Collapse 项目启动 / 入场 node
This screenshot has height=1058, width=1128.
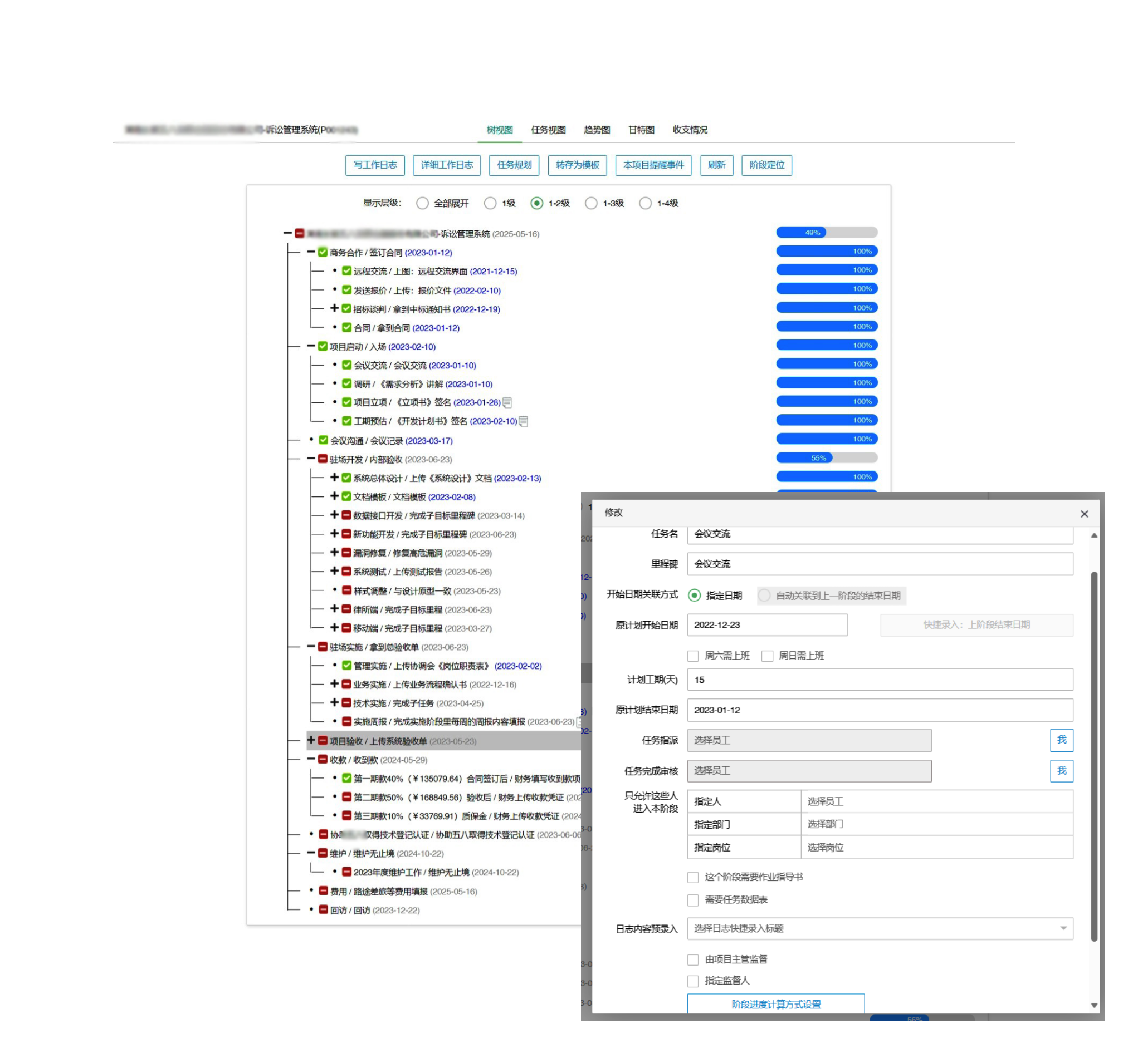click(x=310, y=346)
